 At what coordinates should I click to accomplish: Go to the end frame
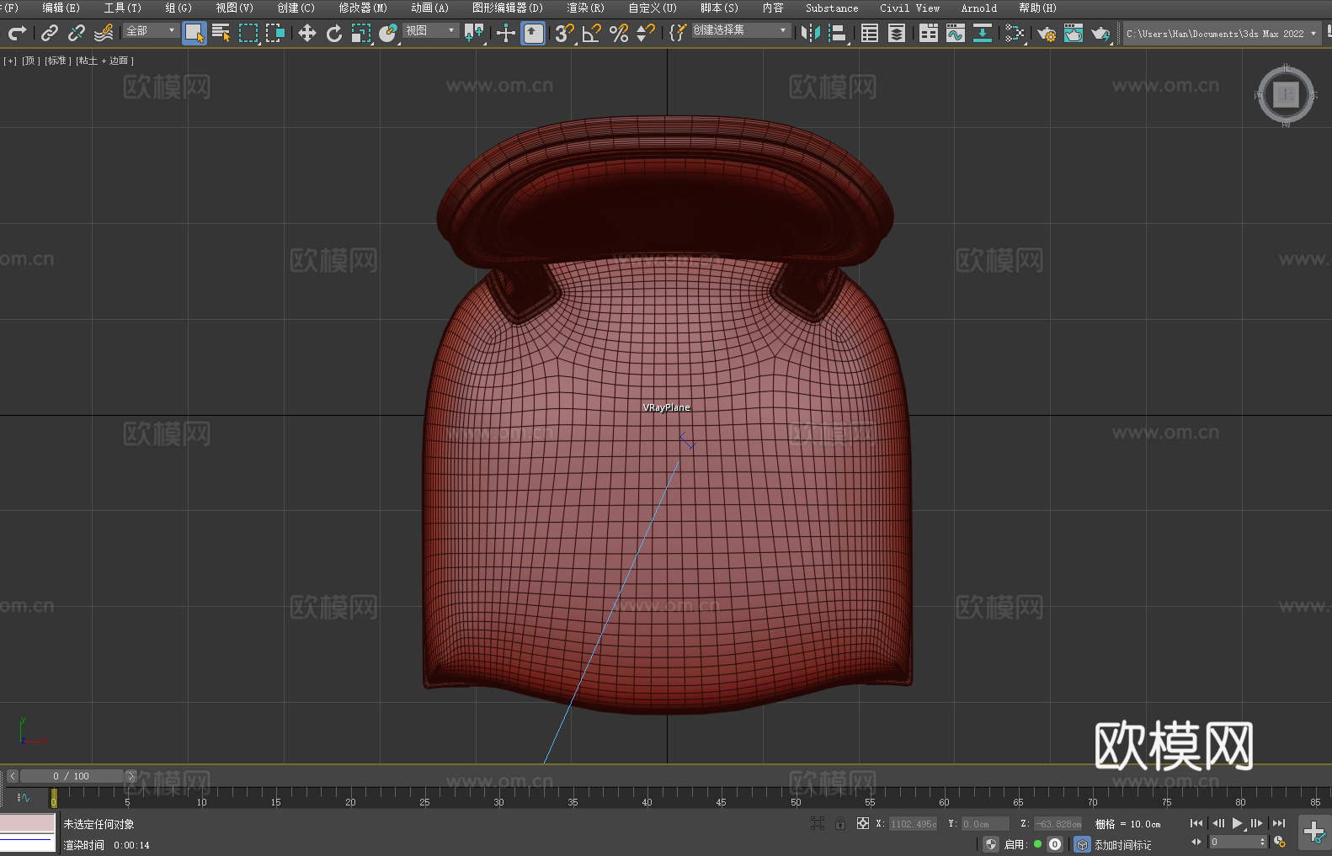coord(1278,823)
